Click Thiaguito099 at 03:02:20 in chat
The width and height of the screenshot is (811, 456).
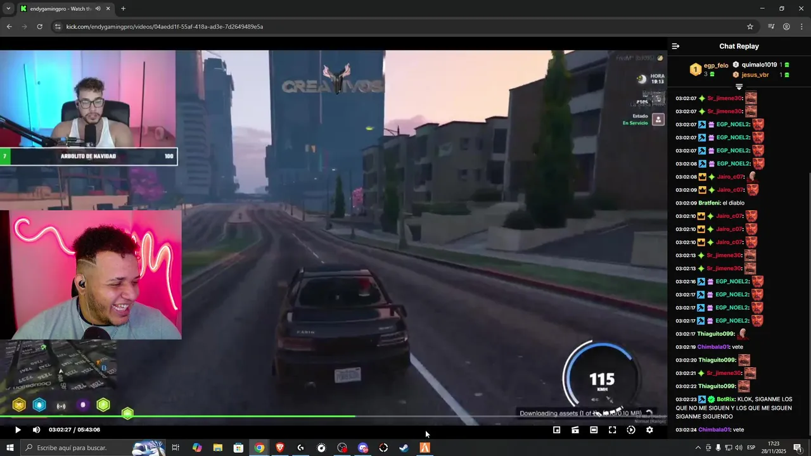pyautogui.click(x=717, y=360)
